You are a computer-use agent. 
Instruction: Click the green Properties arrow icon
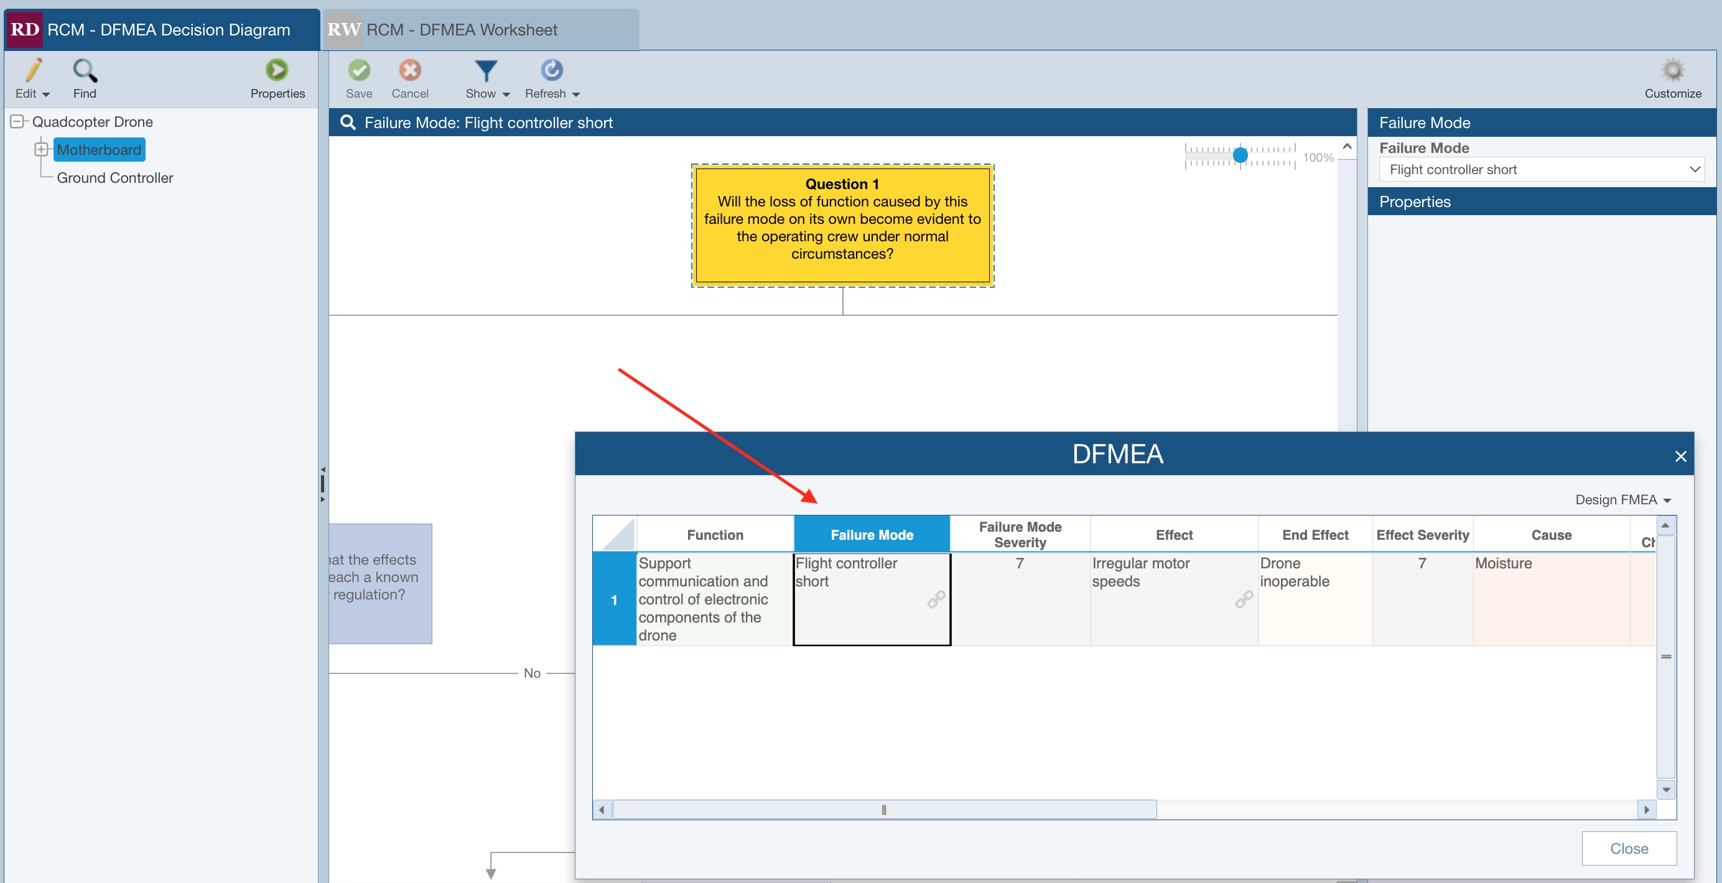(x=277, y=71)
